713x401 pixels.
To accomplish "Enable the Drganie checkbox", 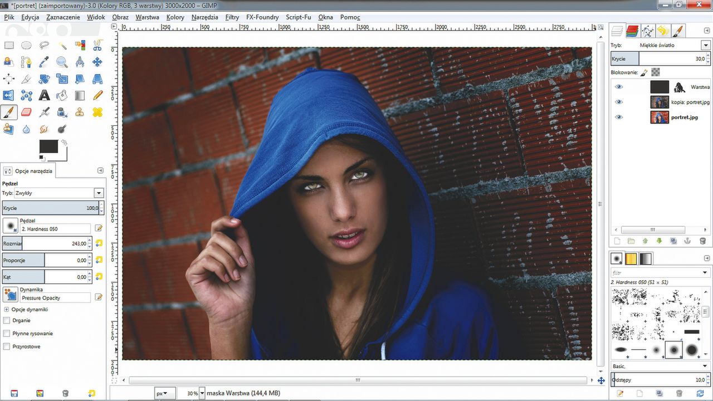I will click(x=7, y=321).
